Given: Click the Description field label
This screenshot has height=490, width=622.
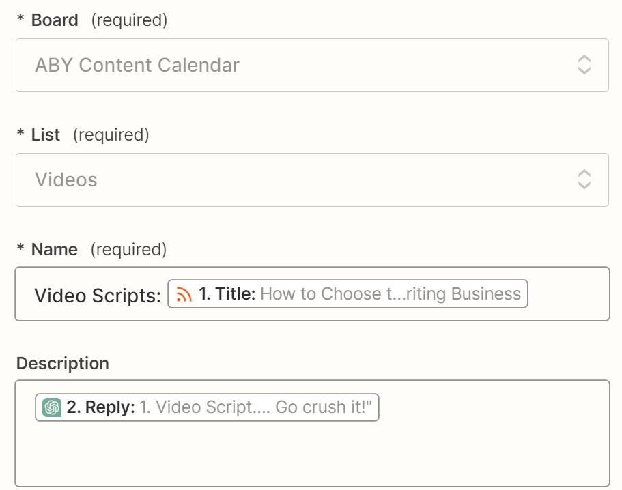Looking at the screenshot, I should (x=63, y=363).
